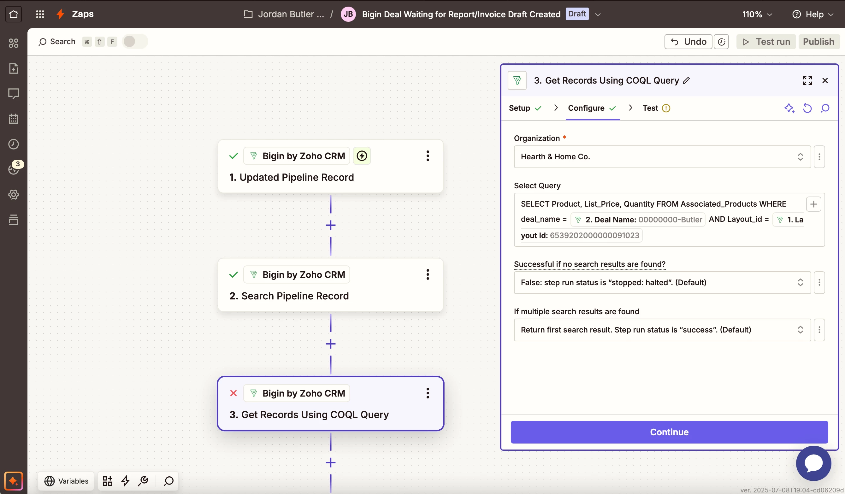This screenshot has width=845, height=494.
Task: Expand the step panel to fullscreen
Action: coord(807,80)
